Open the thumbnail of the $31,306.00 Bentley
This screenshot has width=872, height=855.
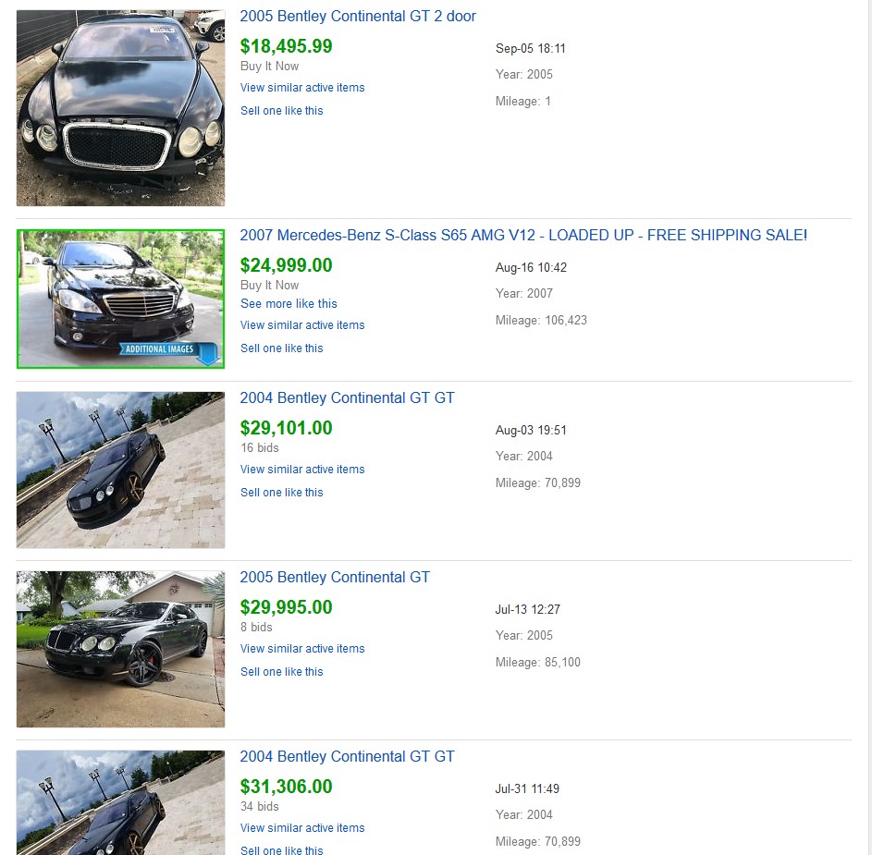tap(120, 802)
